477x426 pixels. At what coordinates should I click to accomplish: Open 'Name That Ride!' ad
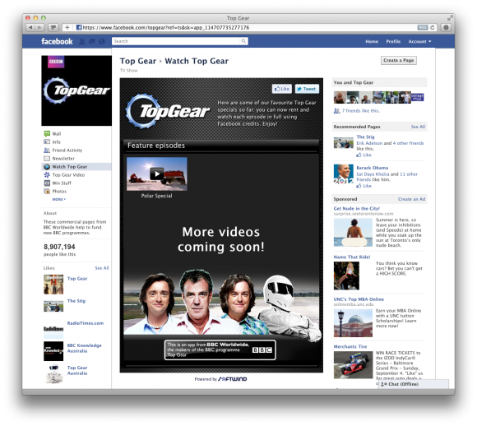pos(352,257)
